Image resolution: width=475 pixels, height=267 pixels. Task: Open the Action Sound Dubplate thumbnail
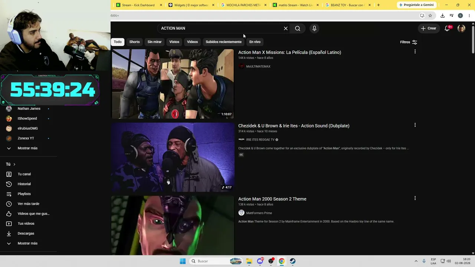click(x=173, y=157)
